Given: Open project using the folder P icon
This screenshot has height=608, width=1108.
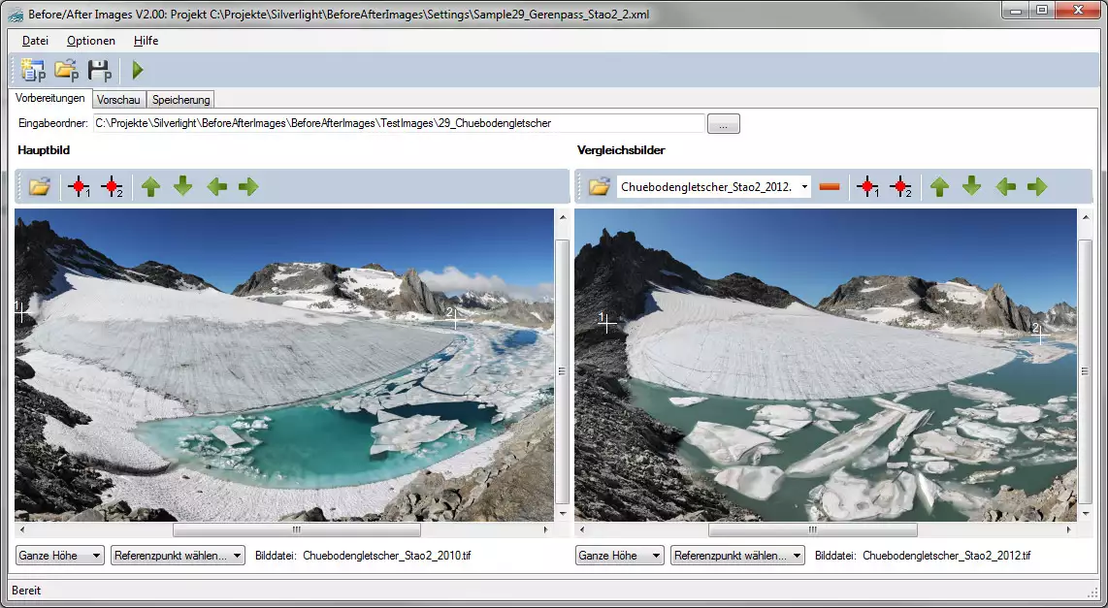Looking at the screenshot, I should pos(66,70).
